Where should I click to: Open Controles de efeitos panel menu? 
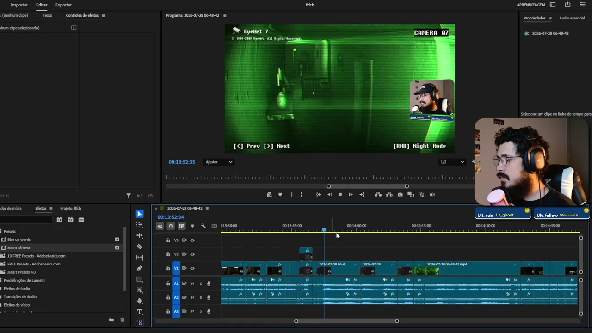point(103,15)
